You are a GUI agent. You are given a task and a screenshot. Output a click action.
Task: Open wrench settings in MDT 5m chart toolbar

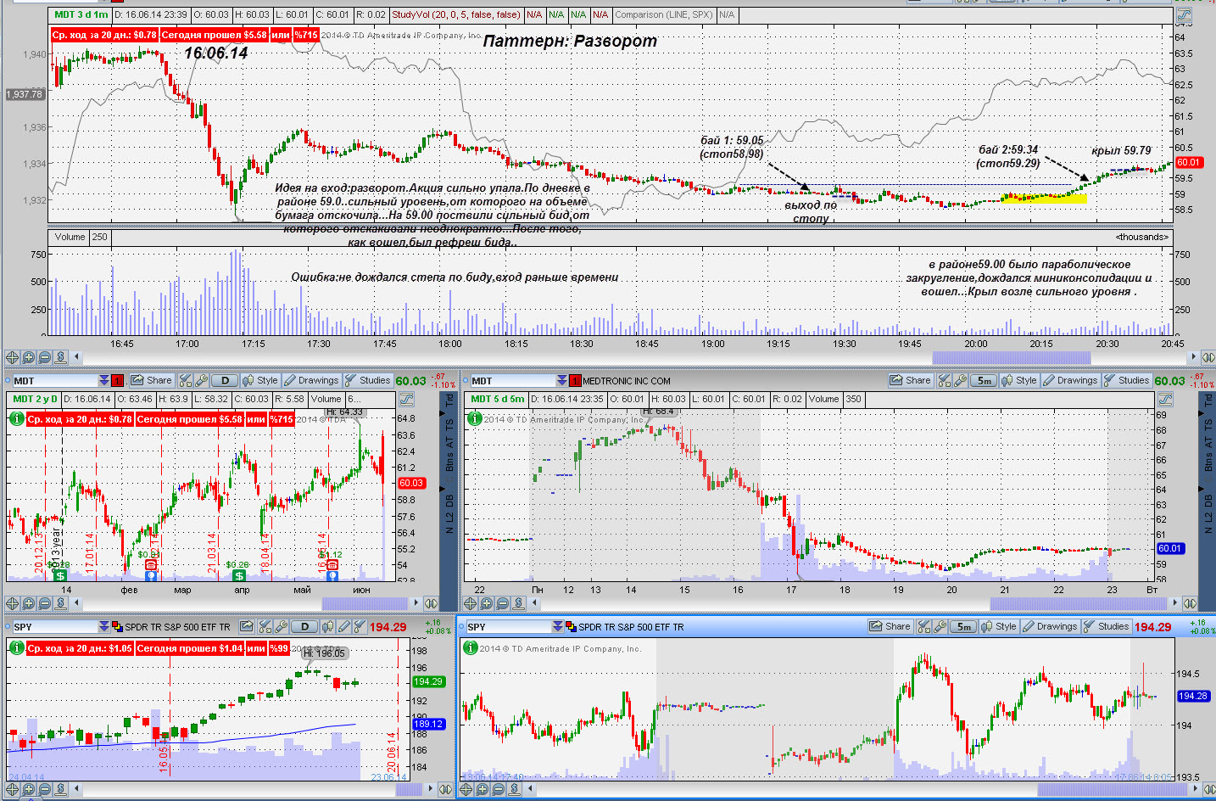pos(960,380)
